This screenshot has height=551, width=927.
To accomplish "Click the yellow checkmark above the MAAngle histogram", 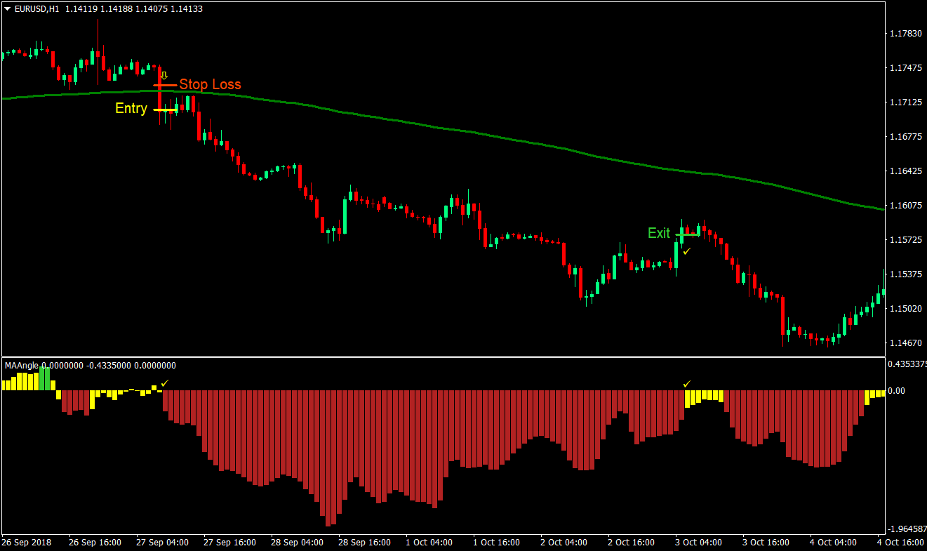I will pyautogui.click(x=164, y=383).
